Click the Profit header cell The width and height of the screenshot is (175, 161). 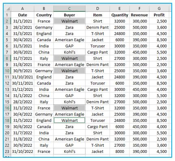pos(159,15)
